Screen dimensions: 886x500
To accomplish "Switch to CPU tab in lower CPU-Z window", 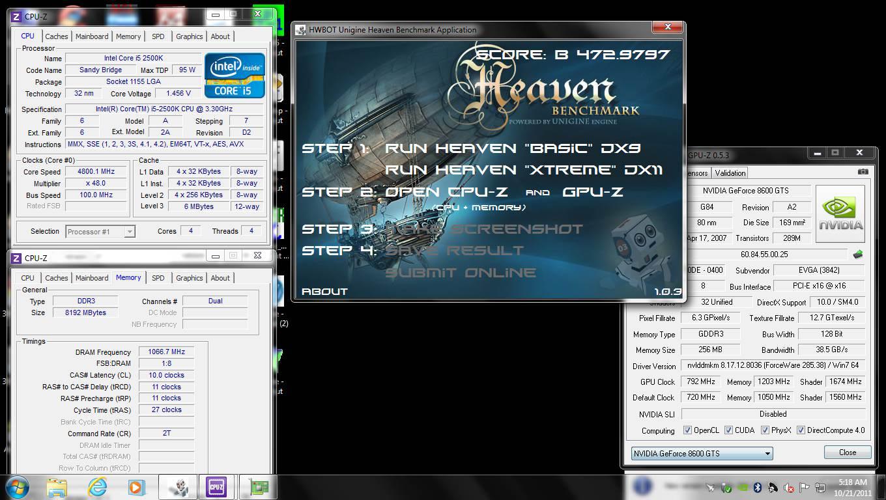I will pyautogui.click(x=27, y=278).
